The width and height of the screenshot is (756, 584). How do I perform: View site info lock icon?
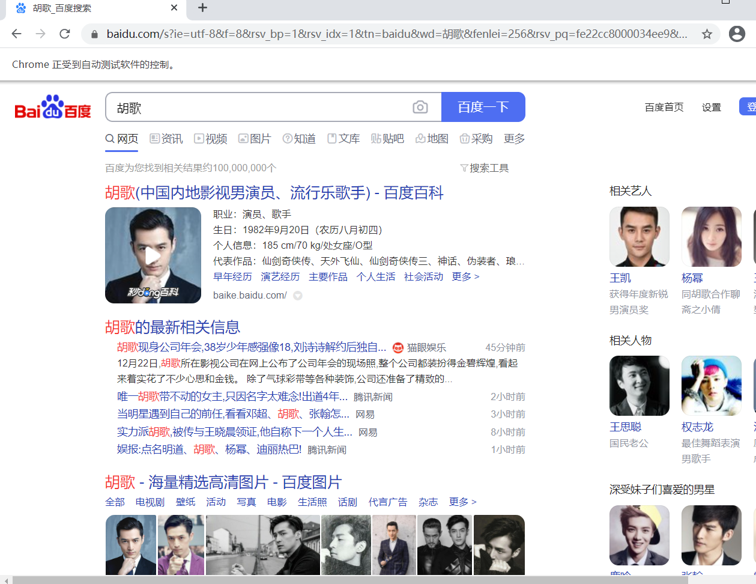tap(94, 34)
